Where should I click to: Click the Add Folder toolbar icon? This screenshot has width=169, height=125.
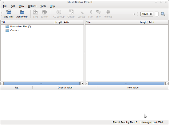(22, 12)
